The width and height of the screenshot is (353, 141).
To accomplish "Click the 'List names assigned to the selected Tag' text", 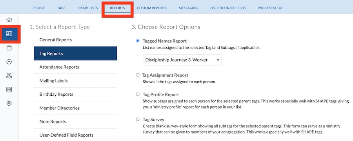I will coord(201,48).
